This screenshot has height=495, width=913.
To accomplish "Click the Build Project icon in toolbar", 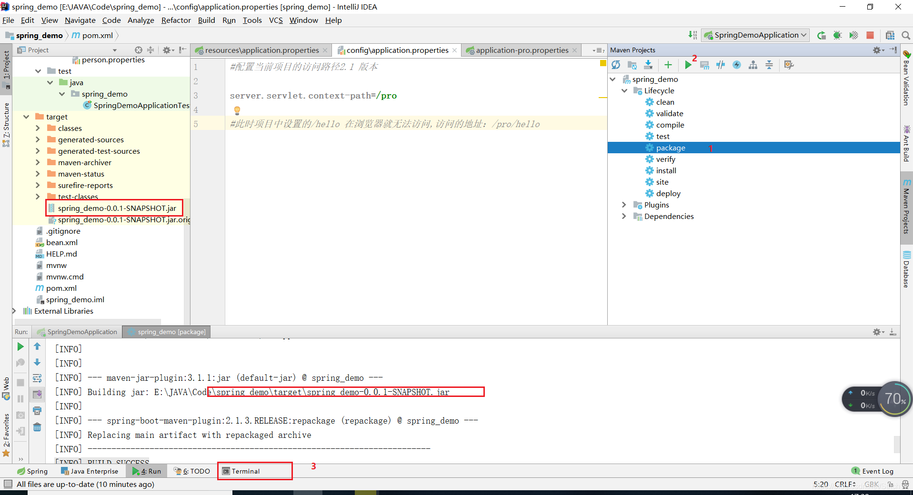I will coord(692,35).
